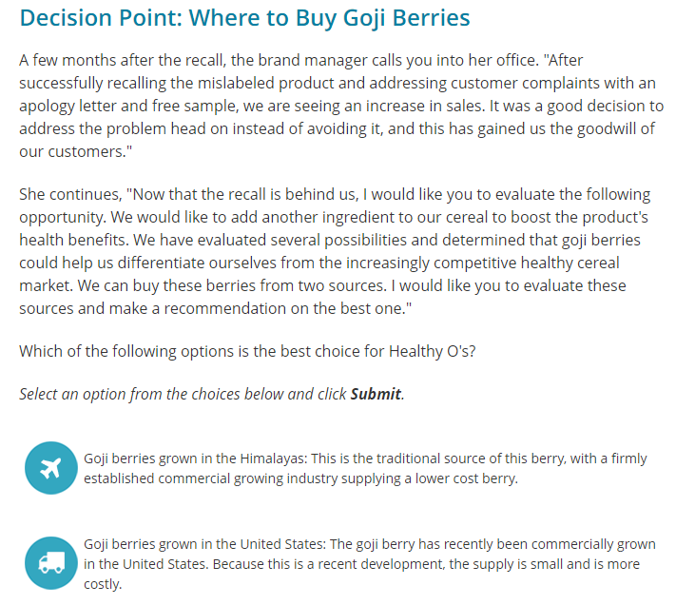This screenshot has height=605, width=695.
Task: Select the airplane icon for Himalayan goji berries
Action: [50, 469]
